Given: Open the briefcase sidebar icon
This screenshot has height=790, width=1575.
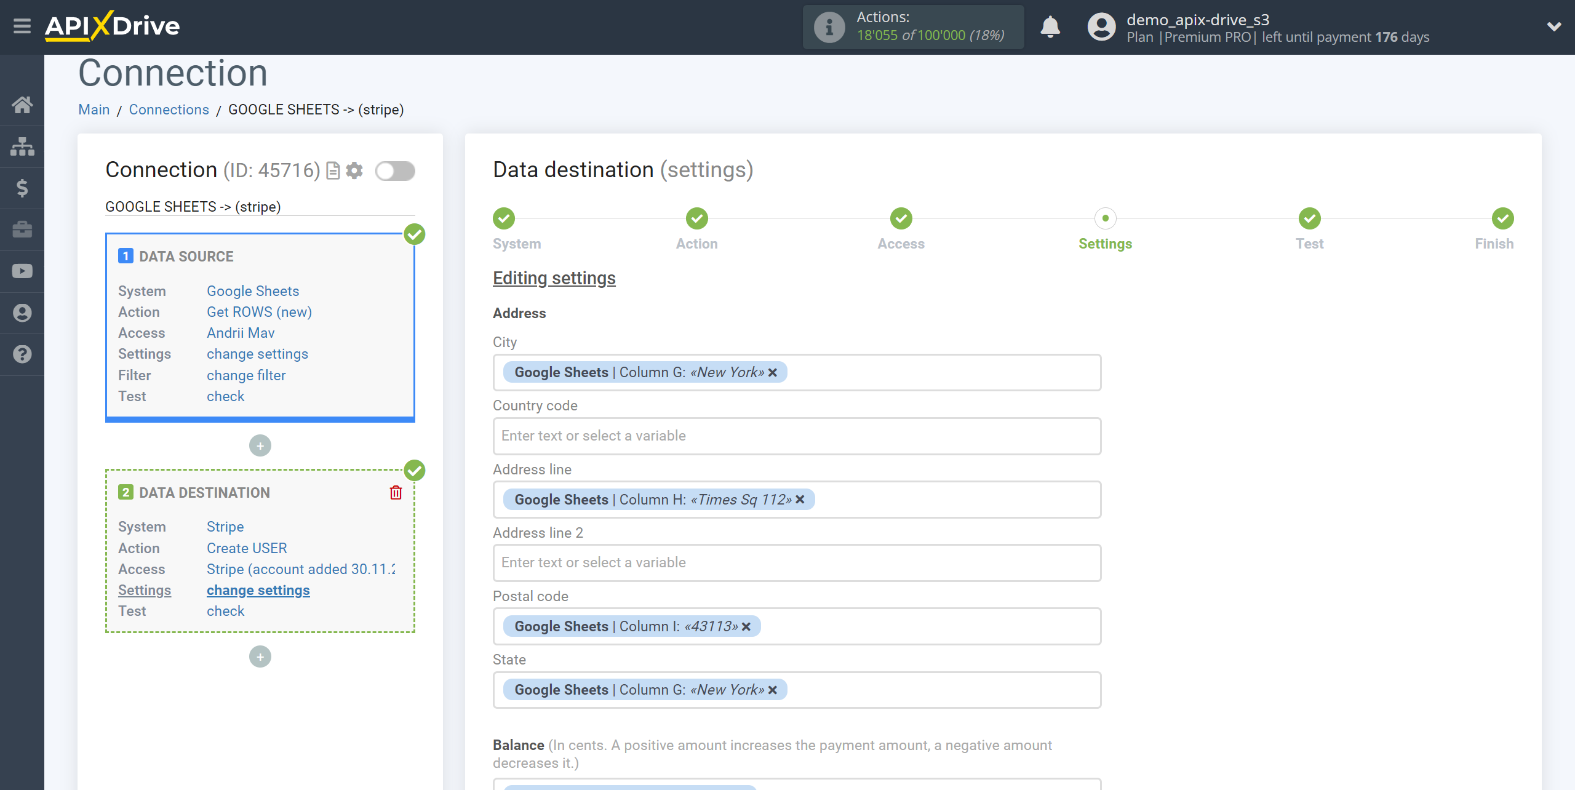Looking at the screenshot, I should click(22, 229).
